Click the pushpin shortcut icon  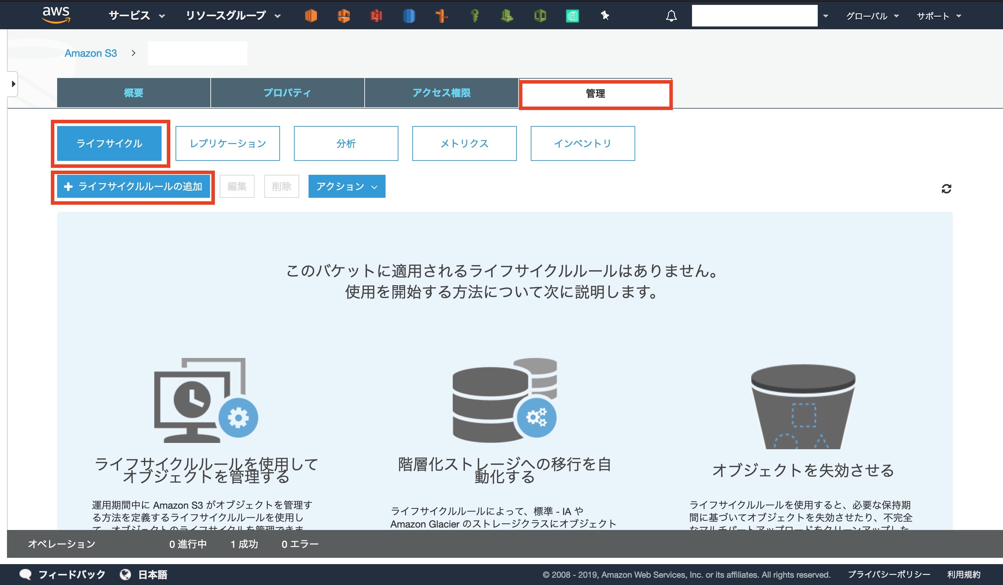(x=605, y=16)
